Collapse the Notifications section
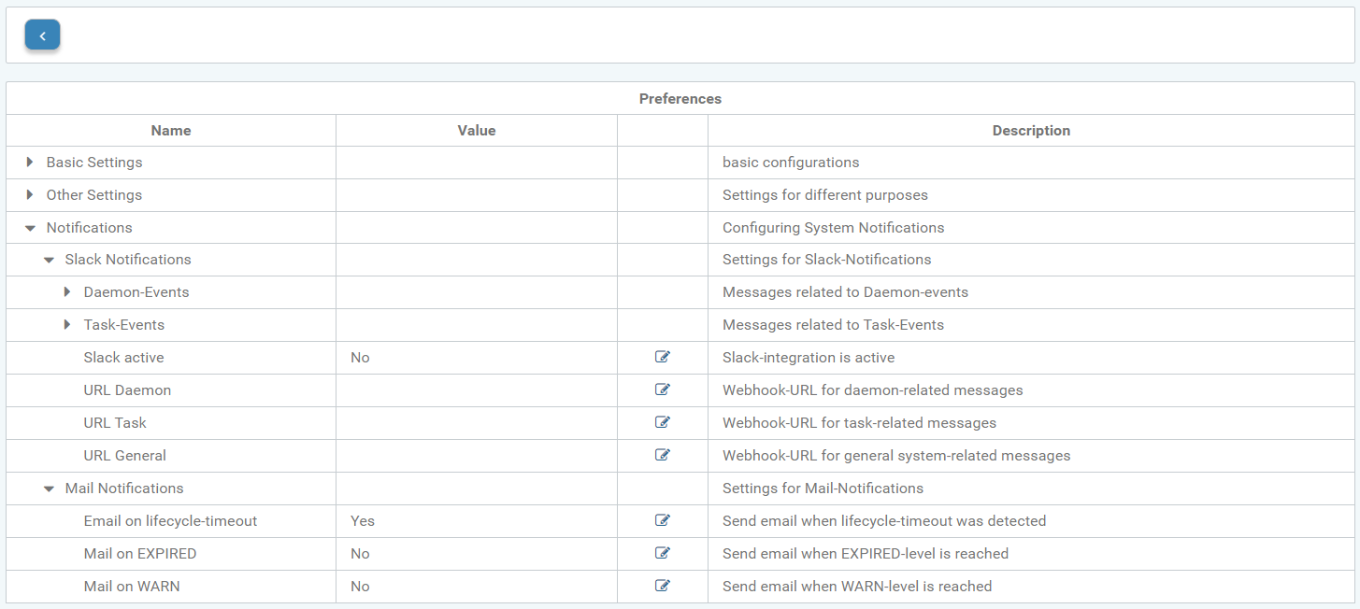The image size is (1360, 609). [30, 228]
